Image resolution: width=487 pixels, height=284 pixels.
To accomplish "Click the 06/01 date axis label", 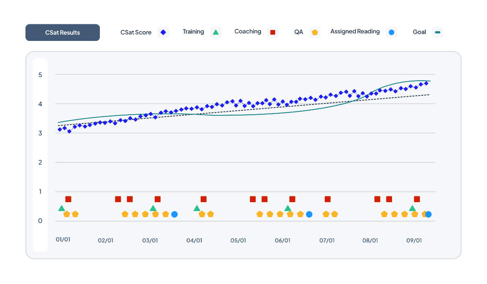I will [282, 241].
